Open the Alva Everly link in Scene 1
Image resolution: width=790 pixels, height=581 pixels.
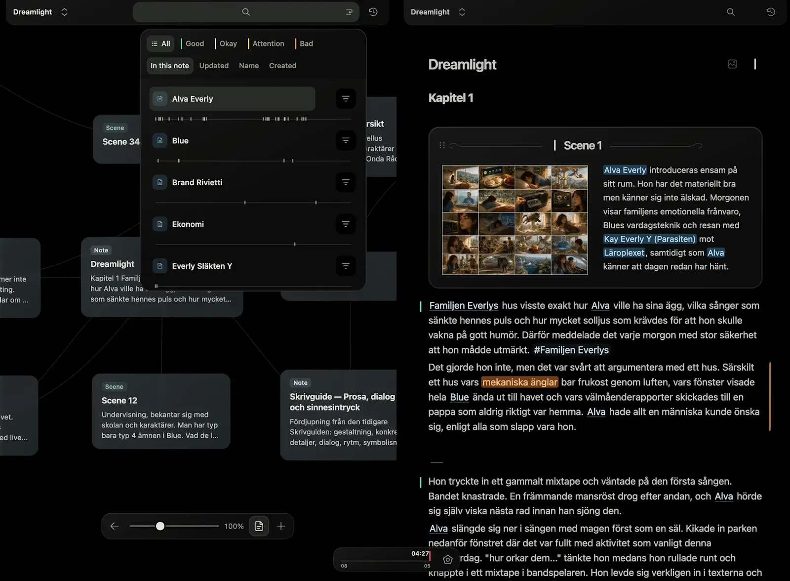pyautogui.click(x=625, y=170)
